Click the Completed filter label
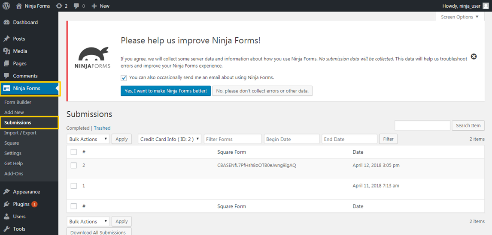 (x=78, y=128)
